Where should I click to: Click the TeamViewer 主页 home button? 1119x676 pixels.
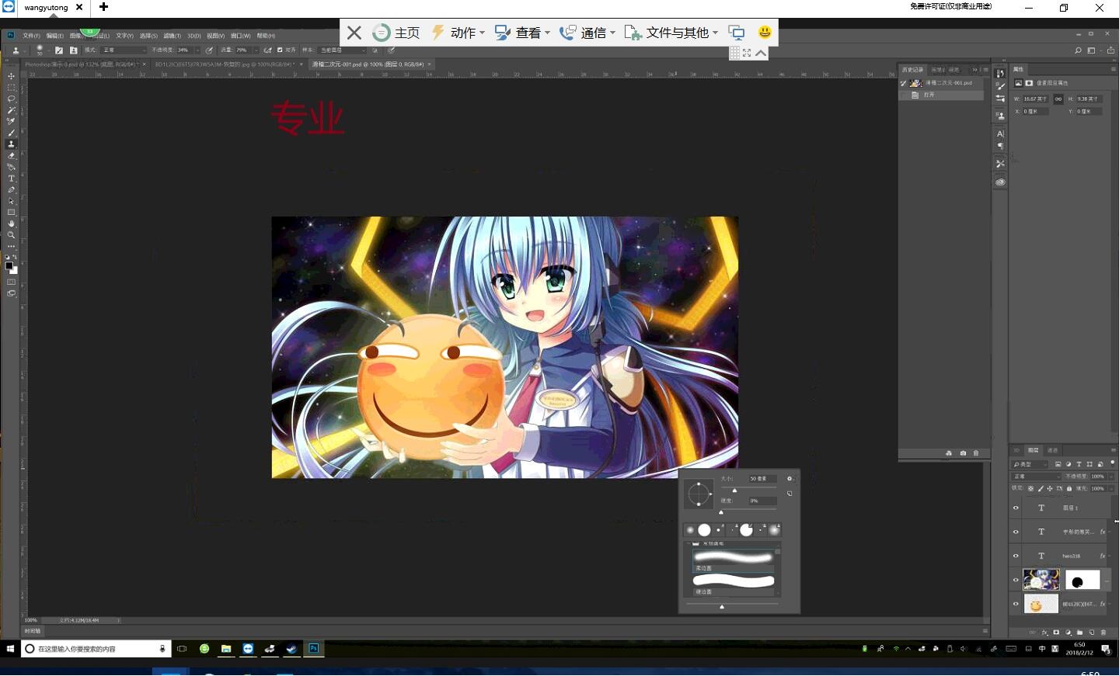(x=396, y=33)
